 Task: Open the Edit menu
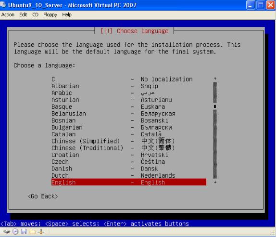pyautogui.click(x=23, y=14)
